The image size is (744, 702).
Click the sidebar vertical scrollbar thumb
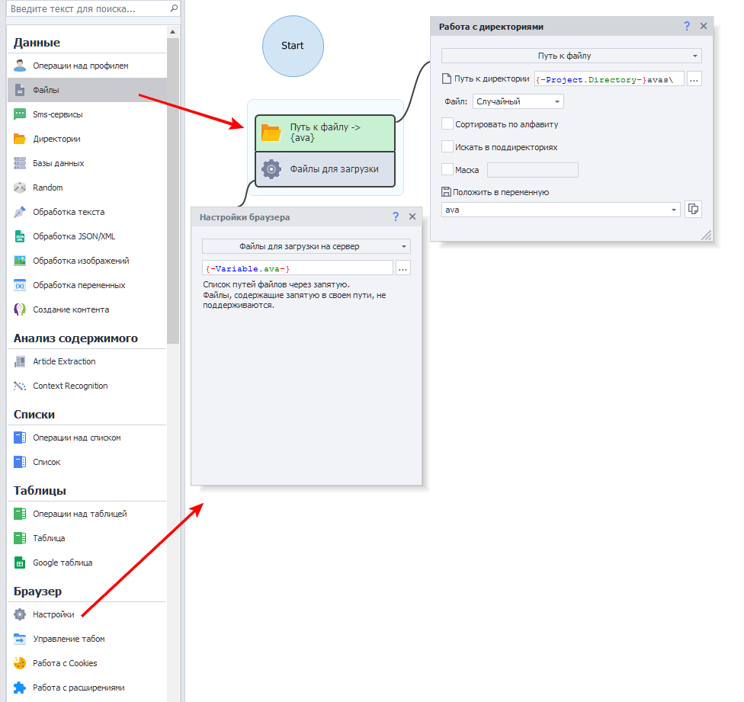173,191
